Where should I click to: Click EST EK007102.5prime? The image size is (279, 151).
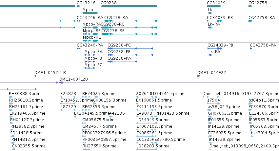point(154,127)
